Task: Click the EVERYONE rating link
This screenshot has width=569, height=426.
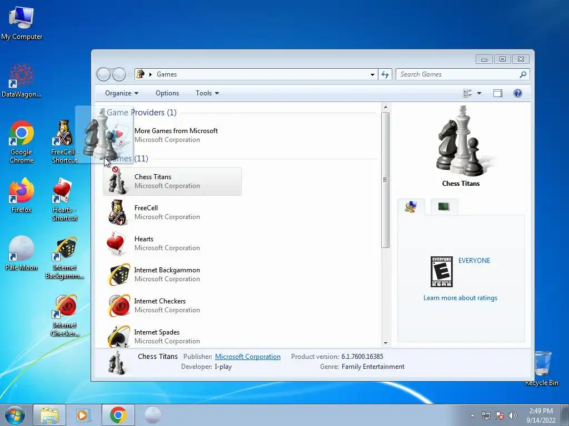Action: [x=474, y=261]
